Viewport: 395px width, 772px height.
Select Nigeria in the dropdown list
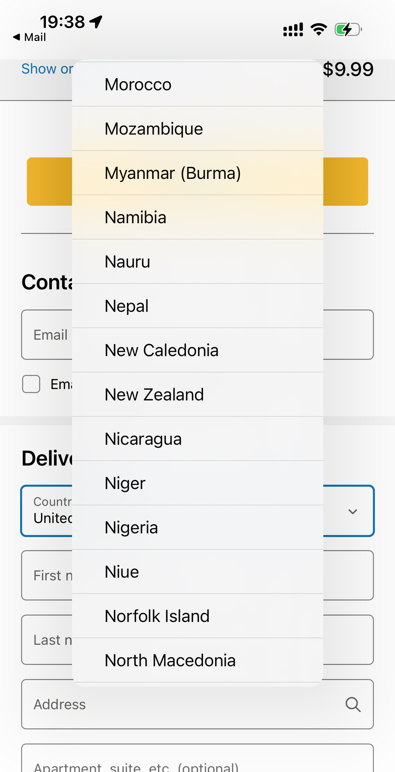pos(197,527)
